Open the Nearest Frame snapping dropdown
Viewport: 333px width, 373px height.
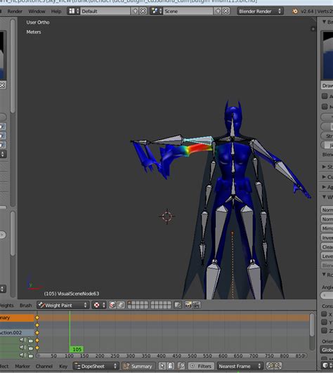(240, 366)
